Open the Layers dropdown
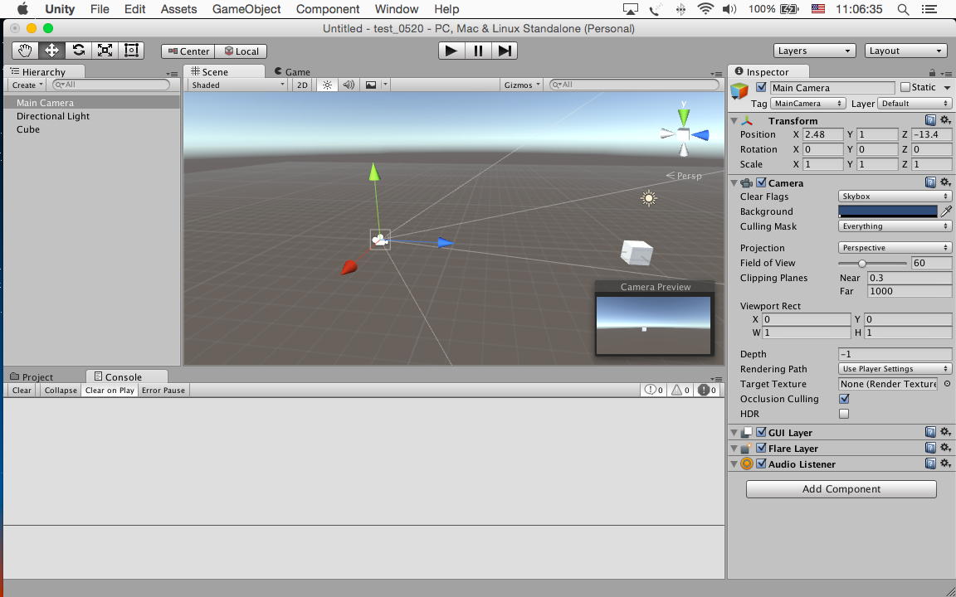956x597 pixels. [x=814, y=51]
